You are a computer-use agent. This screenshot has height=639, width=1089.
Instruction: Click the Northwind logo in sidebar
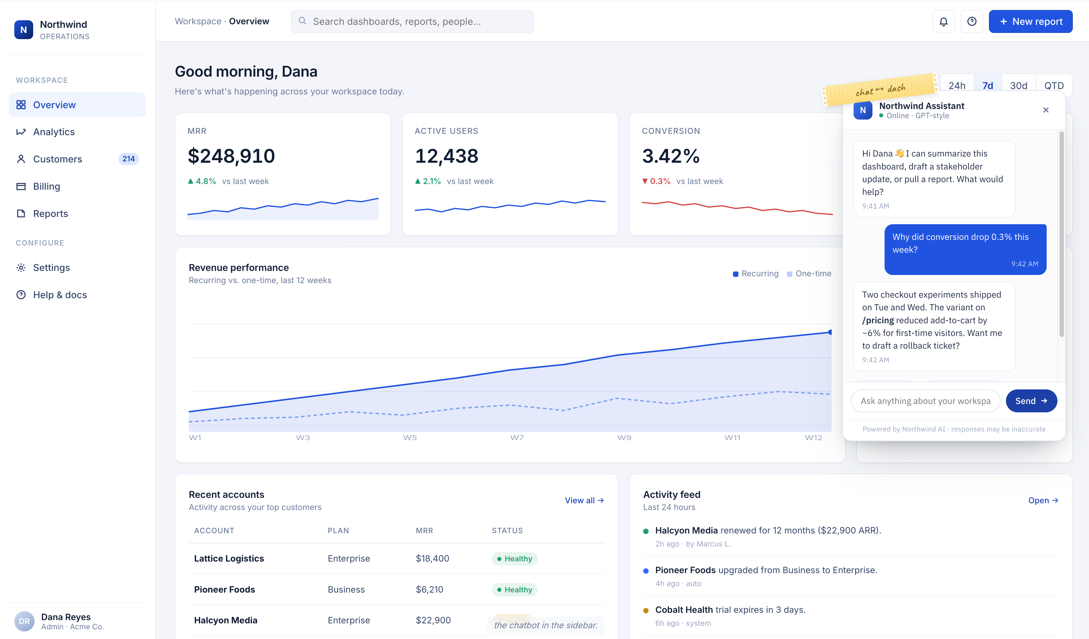tap(23, 30)
